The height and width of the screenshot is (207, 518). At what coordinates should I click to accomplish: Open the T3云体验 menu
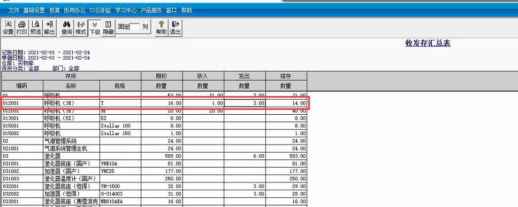point(100,10)
